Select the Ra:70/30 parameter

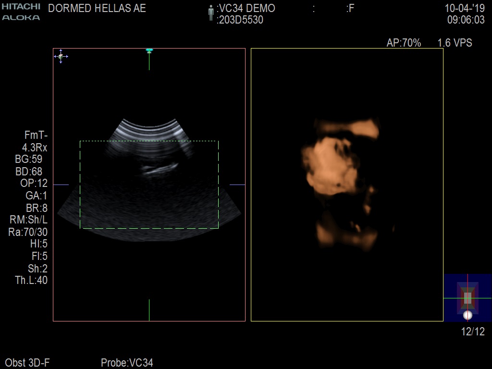(28, 232)
